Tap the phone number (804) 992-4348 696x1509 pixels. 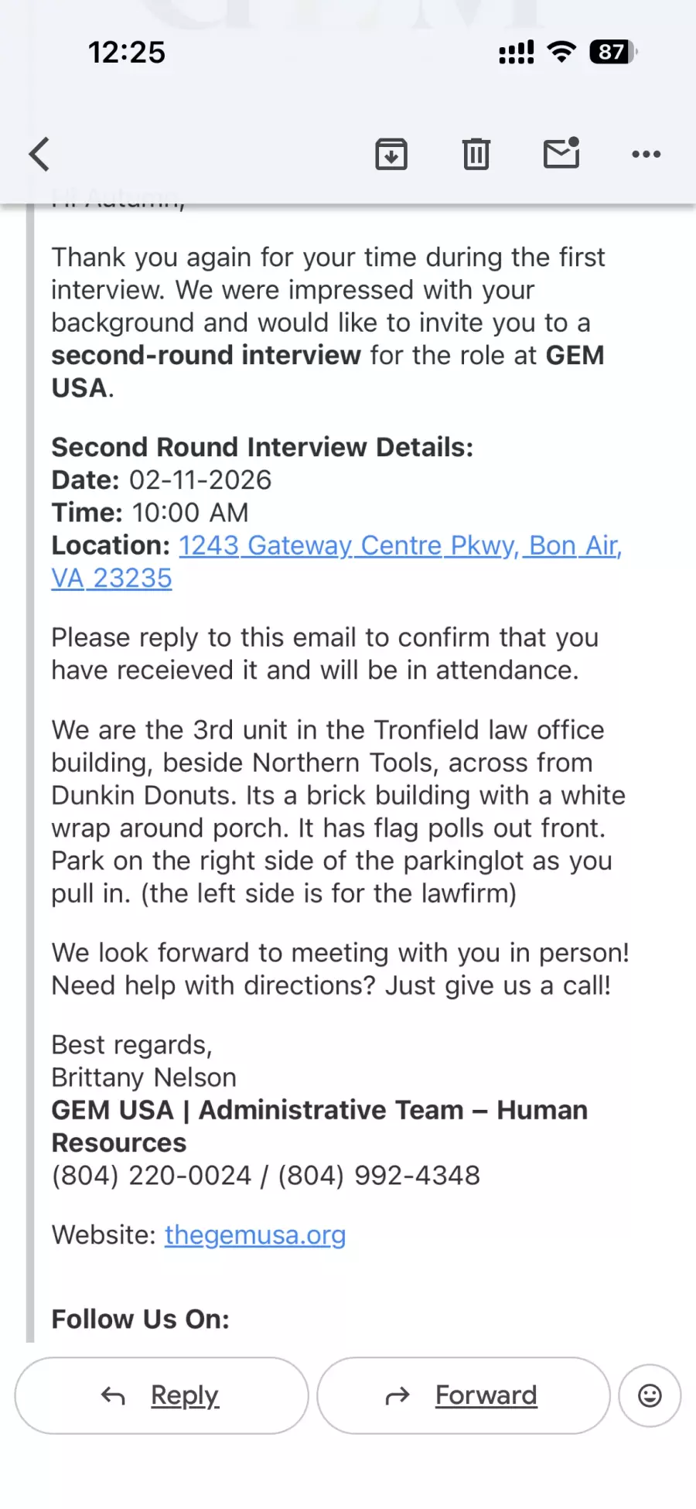(x=379, y=1176)
